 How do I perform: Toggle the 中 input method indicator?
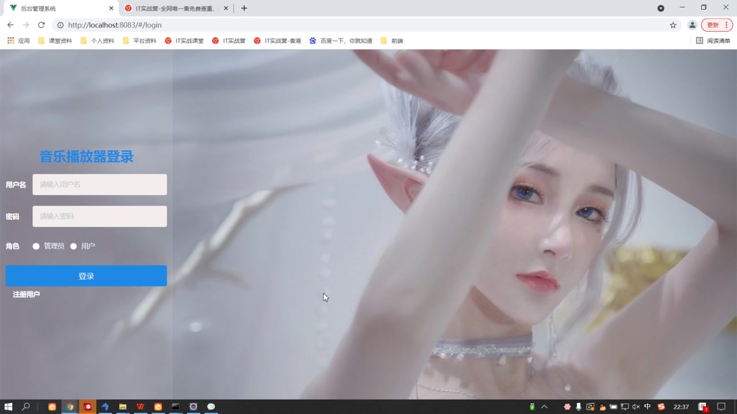click(648, 407)
